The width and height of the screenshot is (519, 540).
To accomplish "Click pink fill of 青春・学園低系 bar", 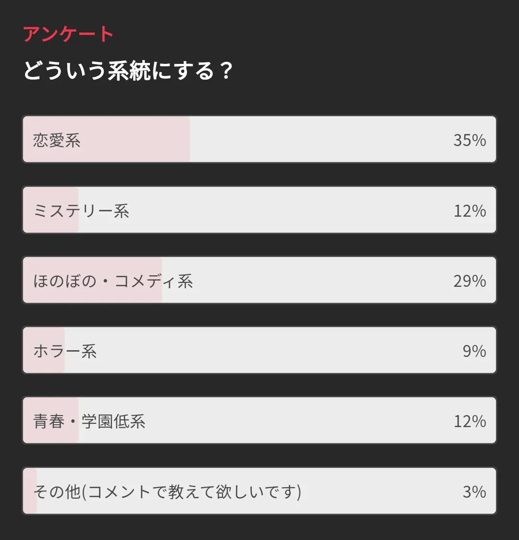I will 50,420.
